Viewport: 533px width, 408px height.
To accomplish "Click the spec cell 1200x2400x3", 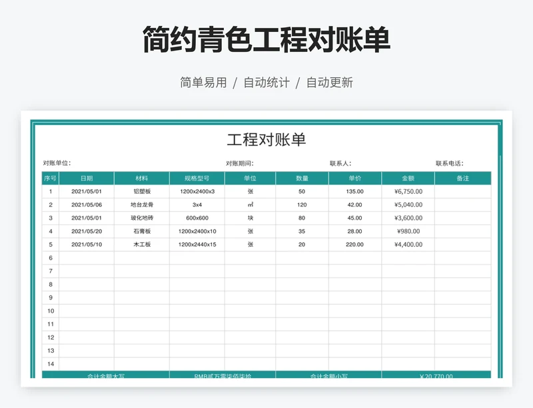I will click(197, 192).
